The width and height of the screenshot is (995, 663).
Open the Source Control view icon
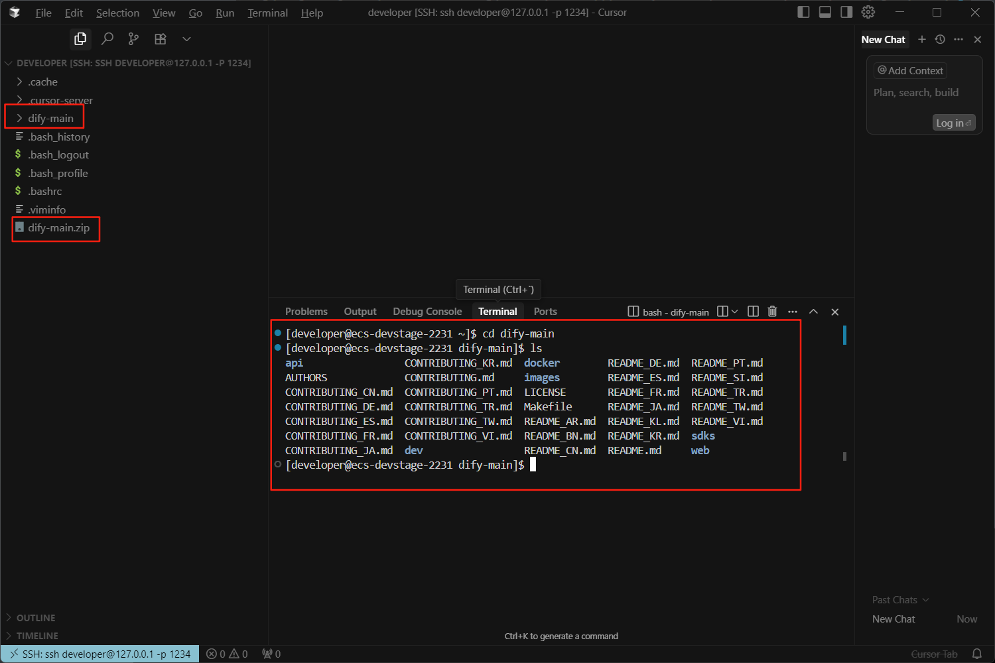133,39
